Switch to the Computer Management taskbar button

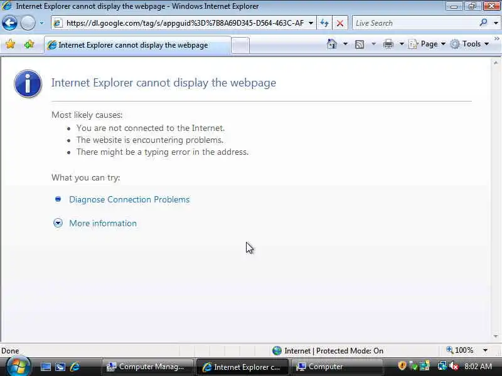tap(147, 367)
